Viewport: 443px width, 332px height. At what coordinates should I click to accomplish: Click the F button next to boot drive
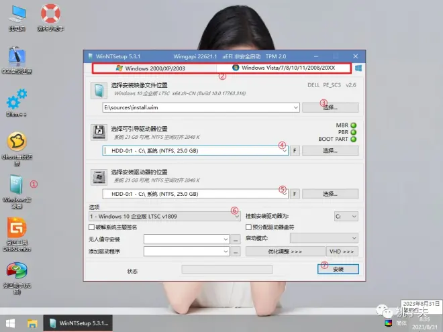[x=295, y=151]
